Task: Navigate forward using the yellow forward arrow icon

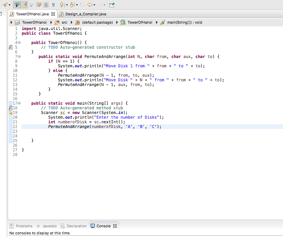Action: [100, 5]
